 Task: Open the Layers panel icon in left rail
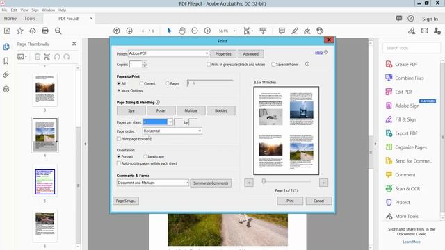pos(6,89)
